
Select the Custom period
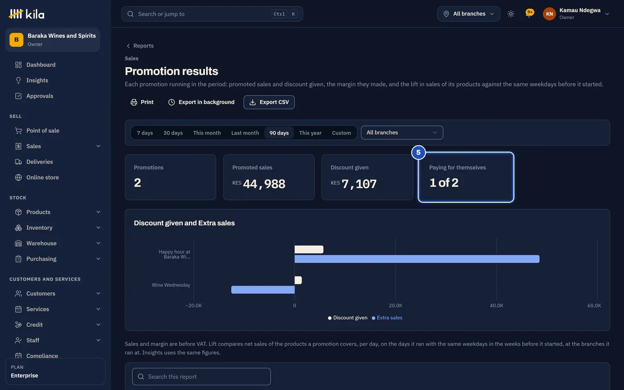(341, 133)
